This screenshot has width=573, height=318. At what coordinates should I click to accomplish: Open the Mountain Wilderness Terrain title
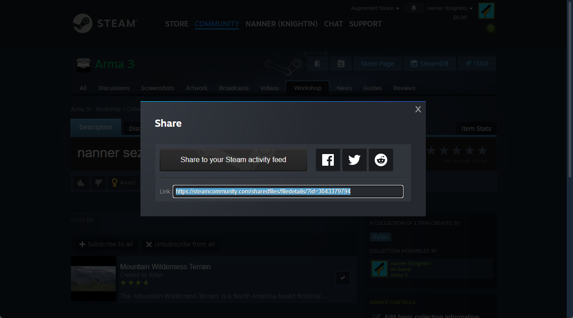(165, 266)
